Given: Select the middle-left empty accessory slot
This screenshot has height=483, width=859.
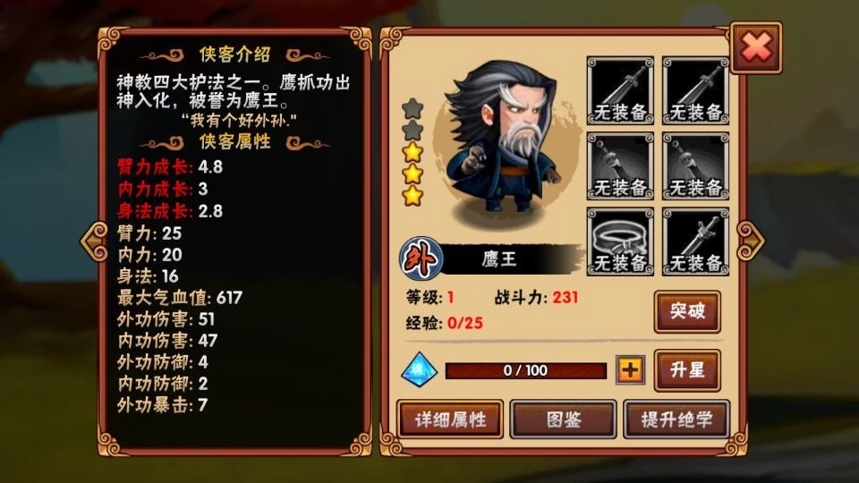Looking at the screenshot, I should point(620,166).
